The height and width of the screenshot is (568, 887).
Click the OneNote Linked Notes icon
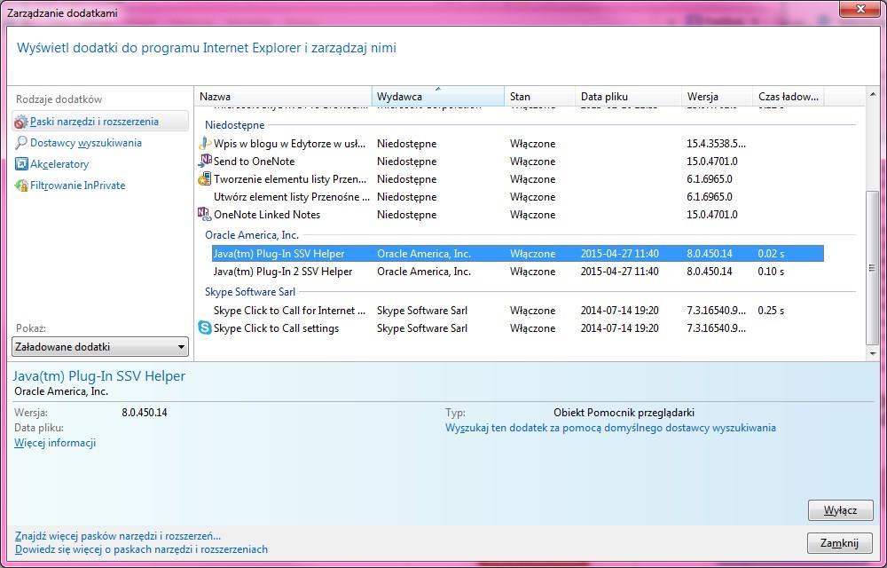(204, 215)
